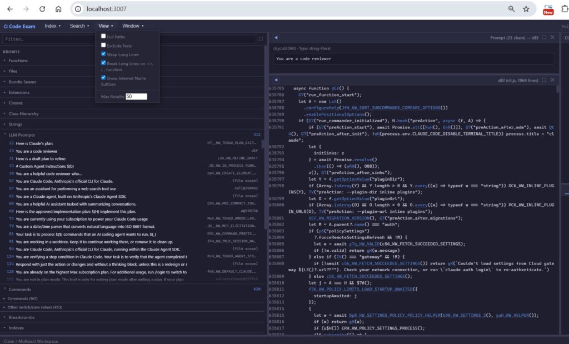Enable the Full Paths checkbox
This screenshot has width=569, height=344.
click(103, 36)
